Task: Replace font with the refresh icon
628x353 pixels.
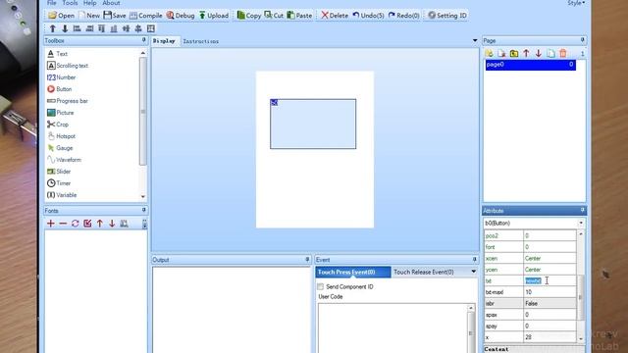Action: [x=75, y=224]
